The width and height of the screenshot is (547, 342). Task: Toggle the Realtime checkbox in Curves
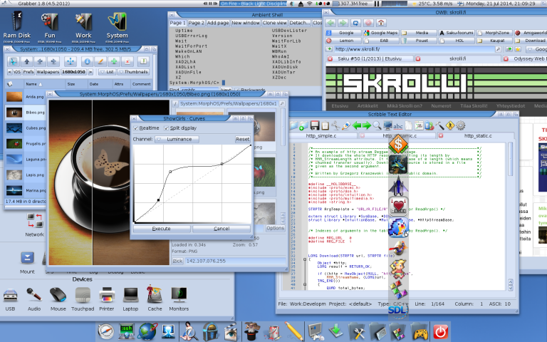pyautogui.click(x=137, y=128)
